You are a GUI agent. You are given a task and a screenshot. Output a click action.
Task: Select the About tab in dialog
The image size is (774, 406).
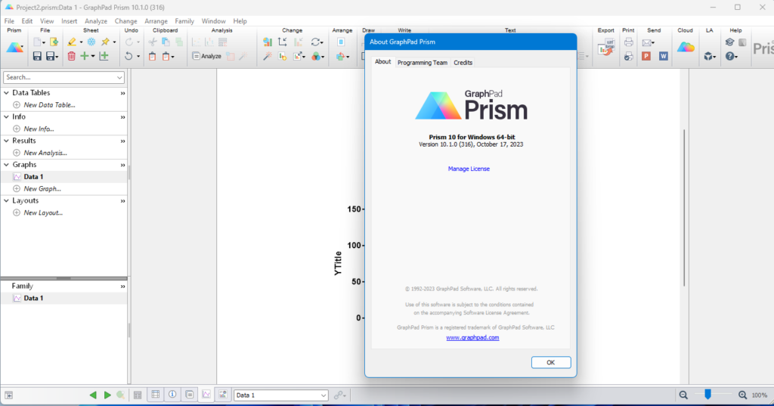click(x=382, y=62)
